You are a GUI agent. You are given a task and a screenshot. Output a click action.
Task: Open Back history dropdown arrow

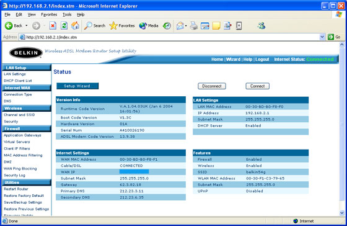[x=27, y=25]
